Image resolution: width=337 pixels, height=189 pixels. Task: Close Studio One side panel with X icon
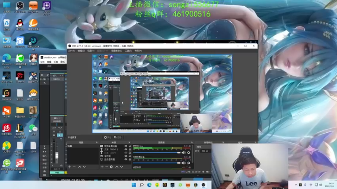click(x=42, y=75)
